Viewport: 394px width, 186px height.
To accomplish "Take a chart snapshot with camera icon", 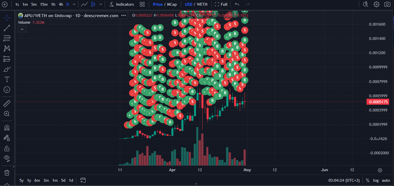I will click(387, 4).
